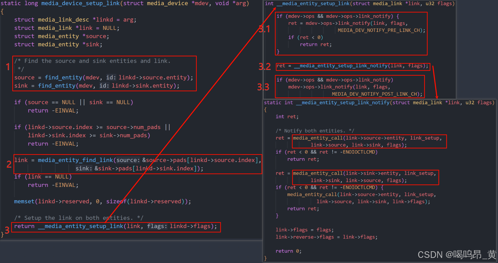Click 'int ret;' declaration
The width and height of the screenshot is (498, 263).
click(x=287, y=117)
